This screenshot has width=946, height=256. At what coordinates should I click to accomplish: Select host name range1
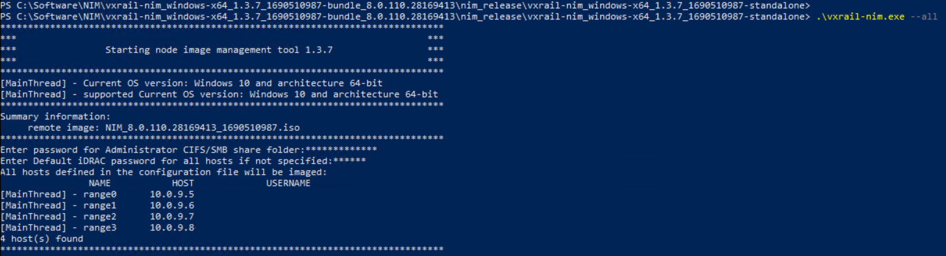(99, 205)
